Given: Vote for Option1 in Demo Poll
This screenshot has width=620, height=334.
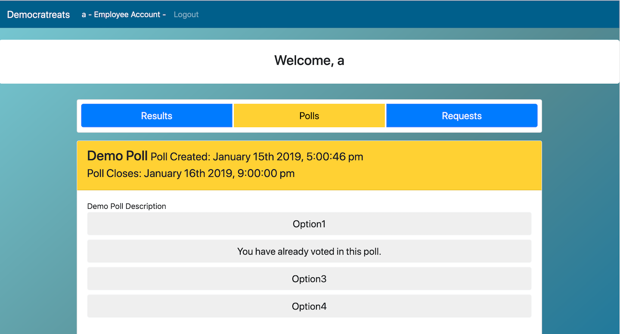Looking at the screenshot, I should coord(309,224).
